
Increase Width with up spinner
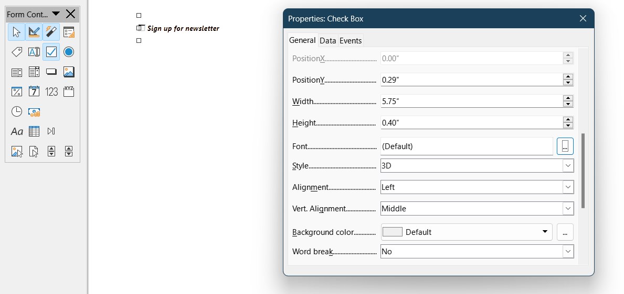click(x=568, y=98)
